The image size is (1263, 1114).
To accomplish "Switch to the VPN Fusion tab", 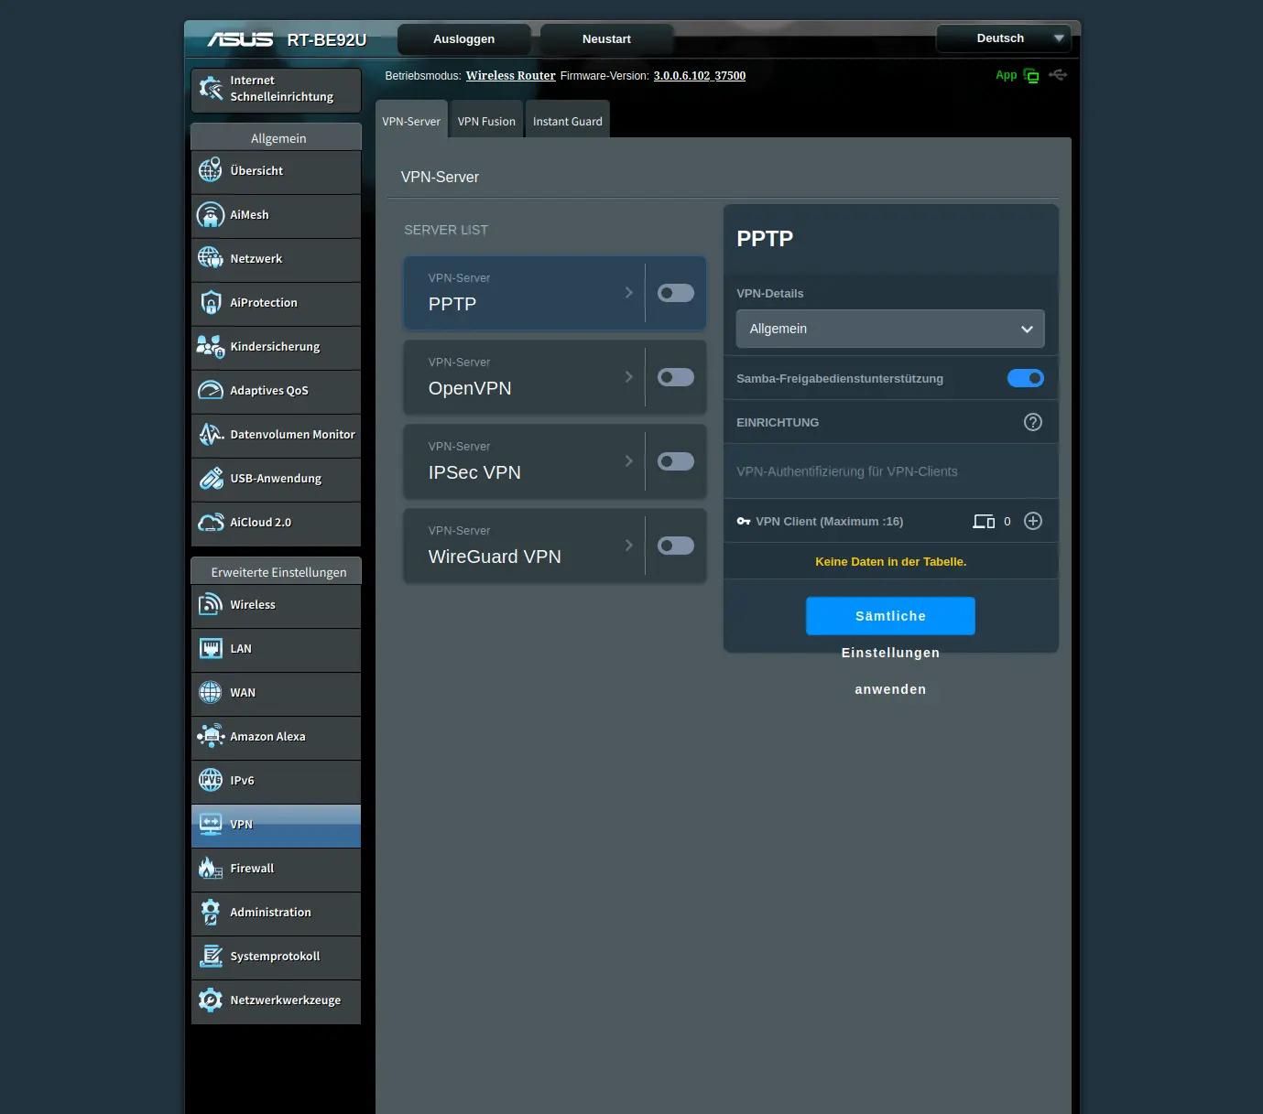I will click(x=486, y=121).
